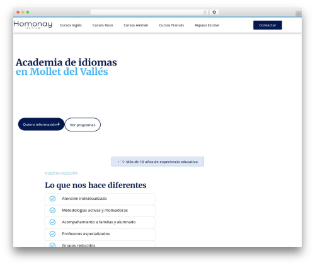Screen dimensions: 315x266
Task: Click the round icon beside address bar
Action: coord(214,12)
